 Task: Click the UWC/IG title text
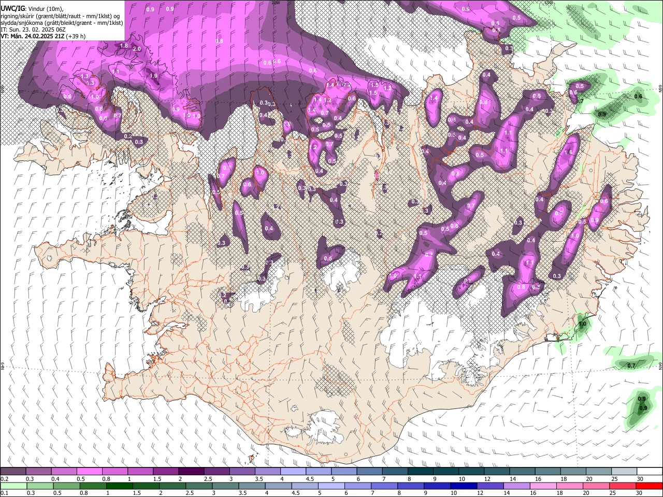click(x=12, y=8)
